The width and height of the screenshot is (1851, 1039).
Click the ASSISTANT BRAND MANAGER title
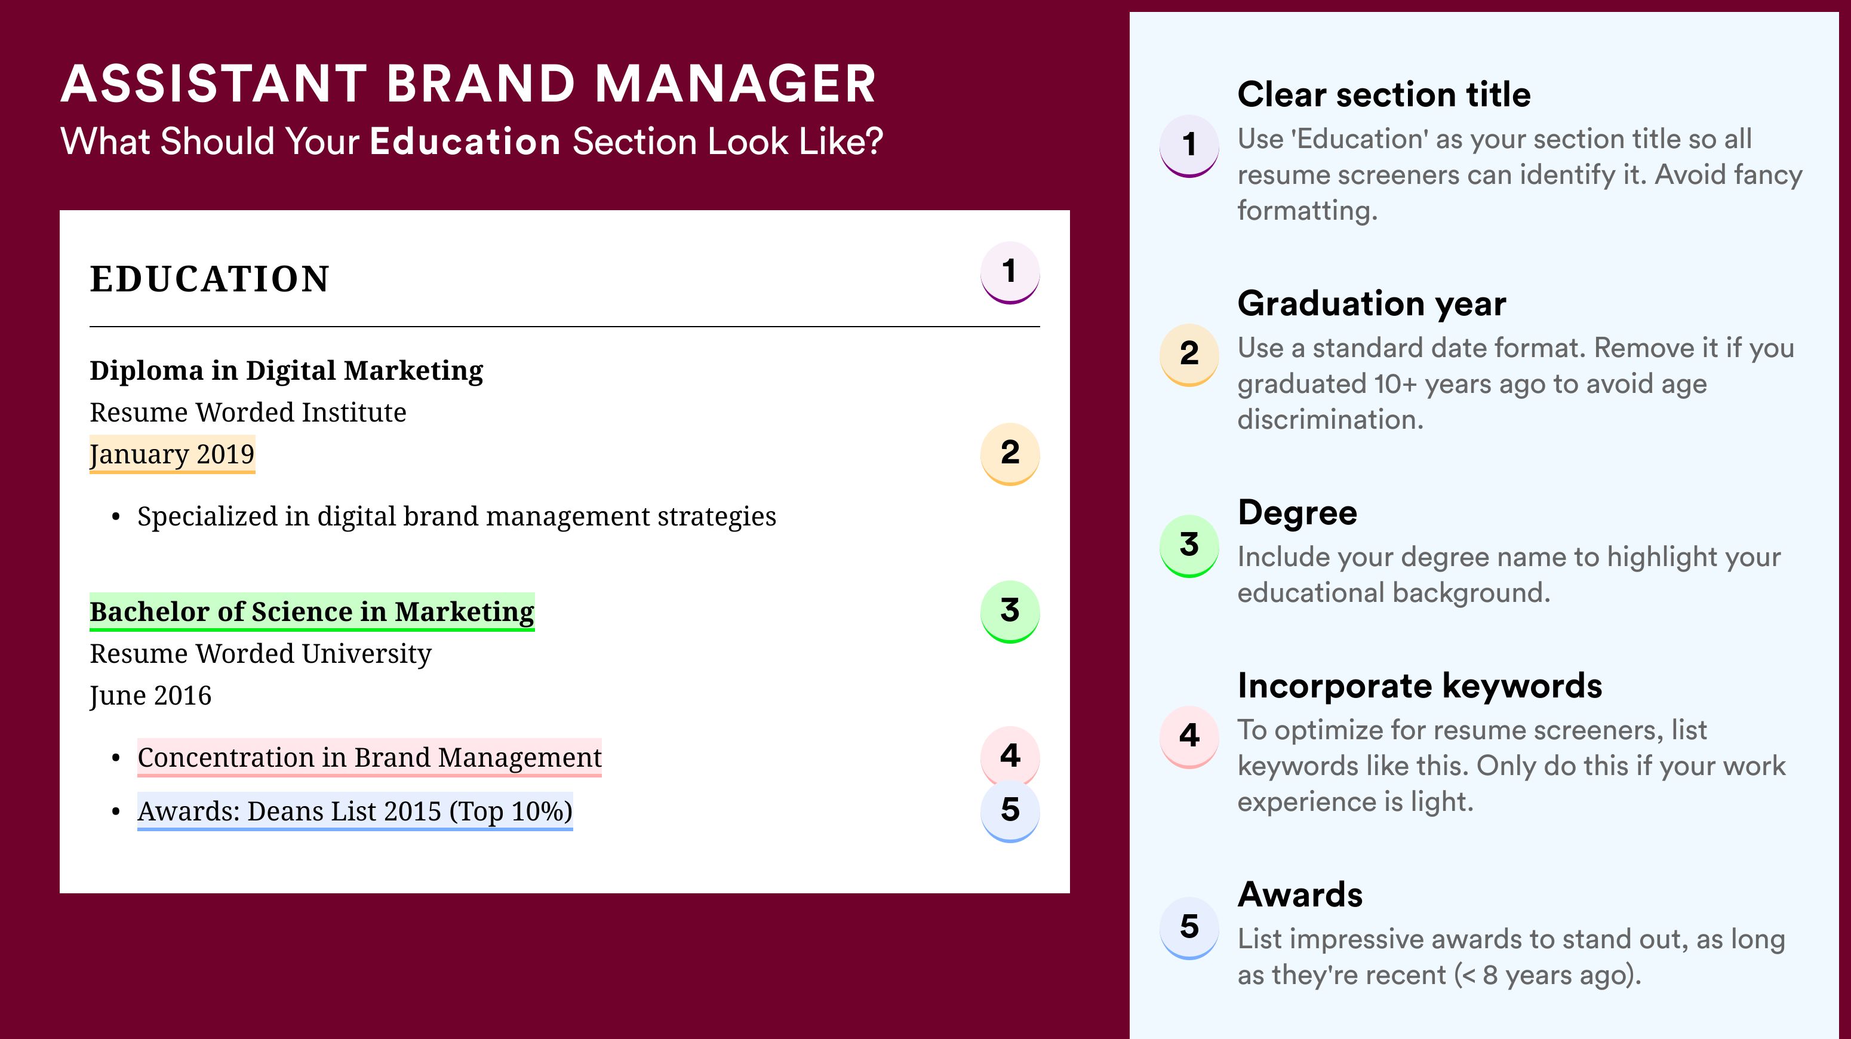[x=469, y=84]
